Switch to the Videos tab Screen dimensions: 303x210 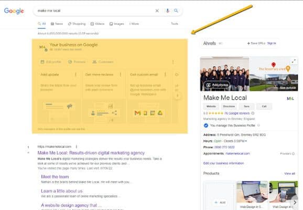[98, 24]
